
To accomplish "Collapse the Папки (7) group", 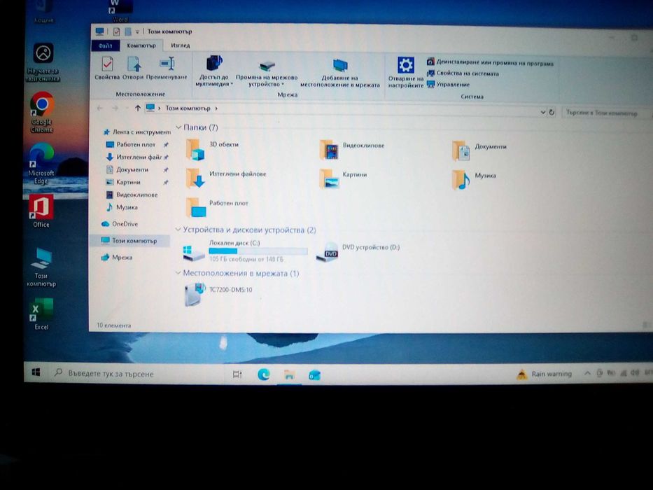I will (x=178, y=127).
